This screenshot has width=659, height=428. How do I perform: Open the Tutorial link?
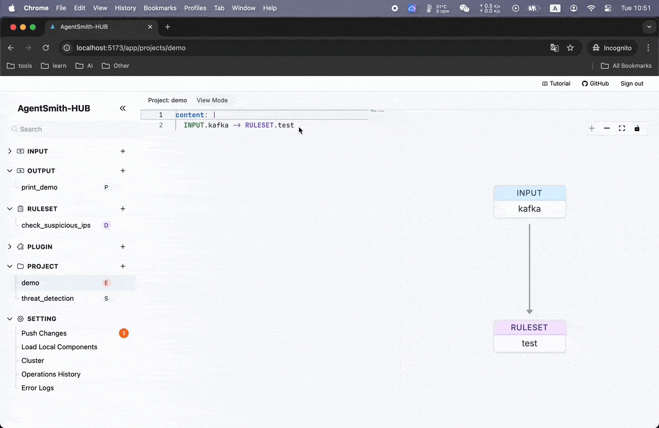coord(556,83)
